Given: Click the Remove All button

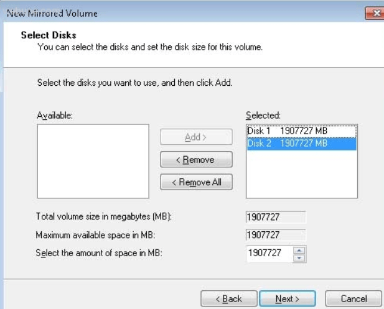Looking at the screenshot, I should (x=196, y=182).
